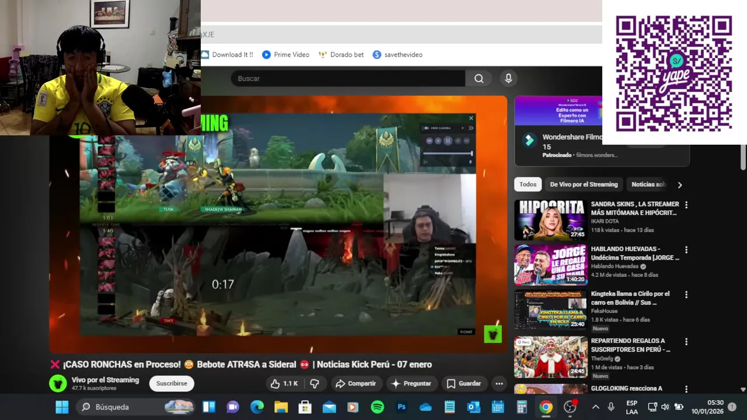Click the YouTube search magnifier button
Image resolution: width=747 pixels, height=420 pixels.
click(x=479, y=79)
